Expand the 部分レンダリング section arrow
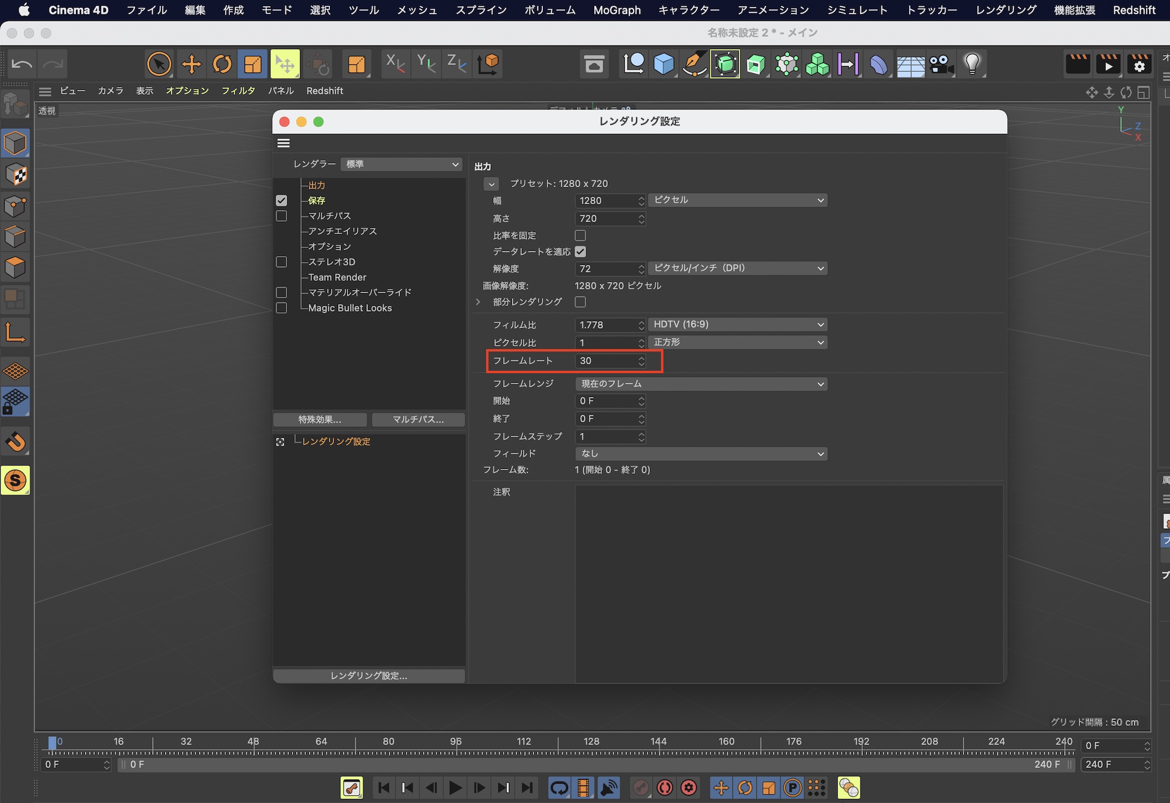Screen dimensions: 1170x803 pyautogui.click(x=479, y=302)
